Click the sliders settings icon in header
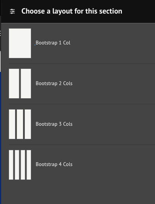The width and height of the screenshot is (155, 204). (x=12, y=11)
